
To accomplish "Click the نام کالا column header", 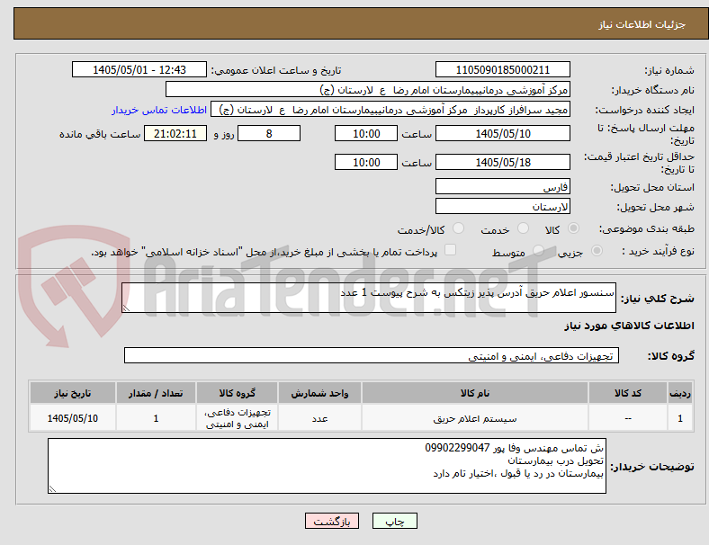I will [475, 393].
